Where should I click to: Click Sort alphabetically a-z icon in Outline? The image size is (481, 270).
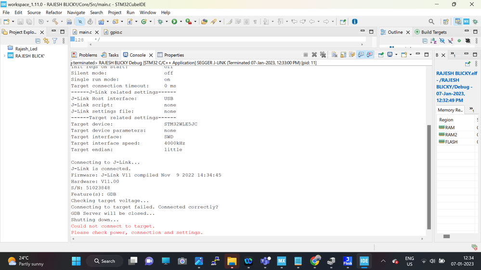tap(433, 41)
